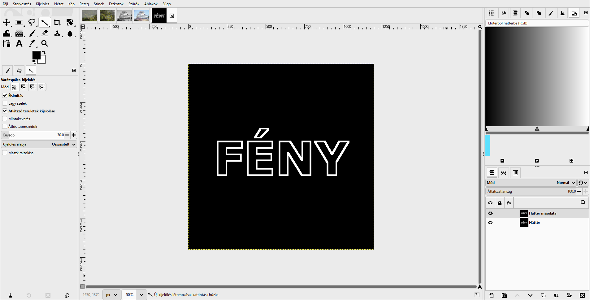Hide the Háttér másolata layer
Image resolution: width=590 pixels, height=300 pixels.
[x=490, y=213]
